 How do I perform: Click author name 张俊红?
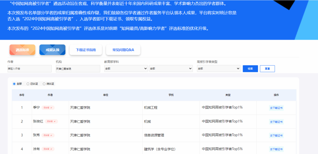coord(38,121)
